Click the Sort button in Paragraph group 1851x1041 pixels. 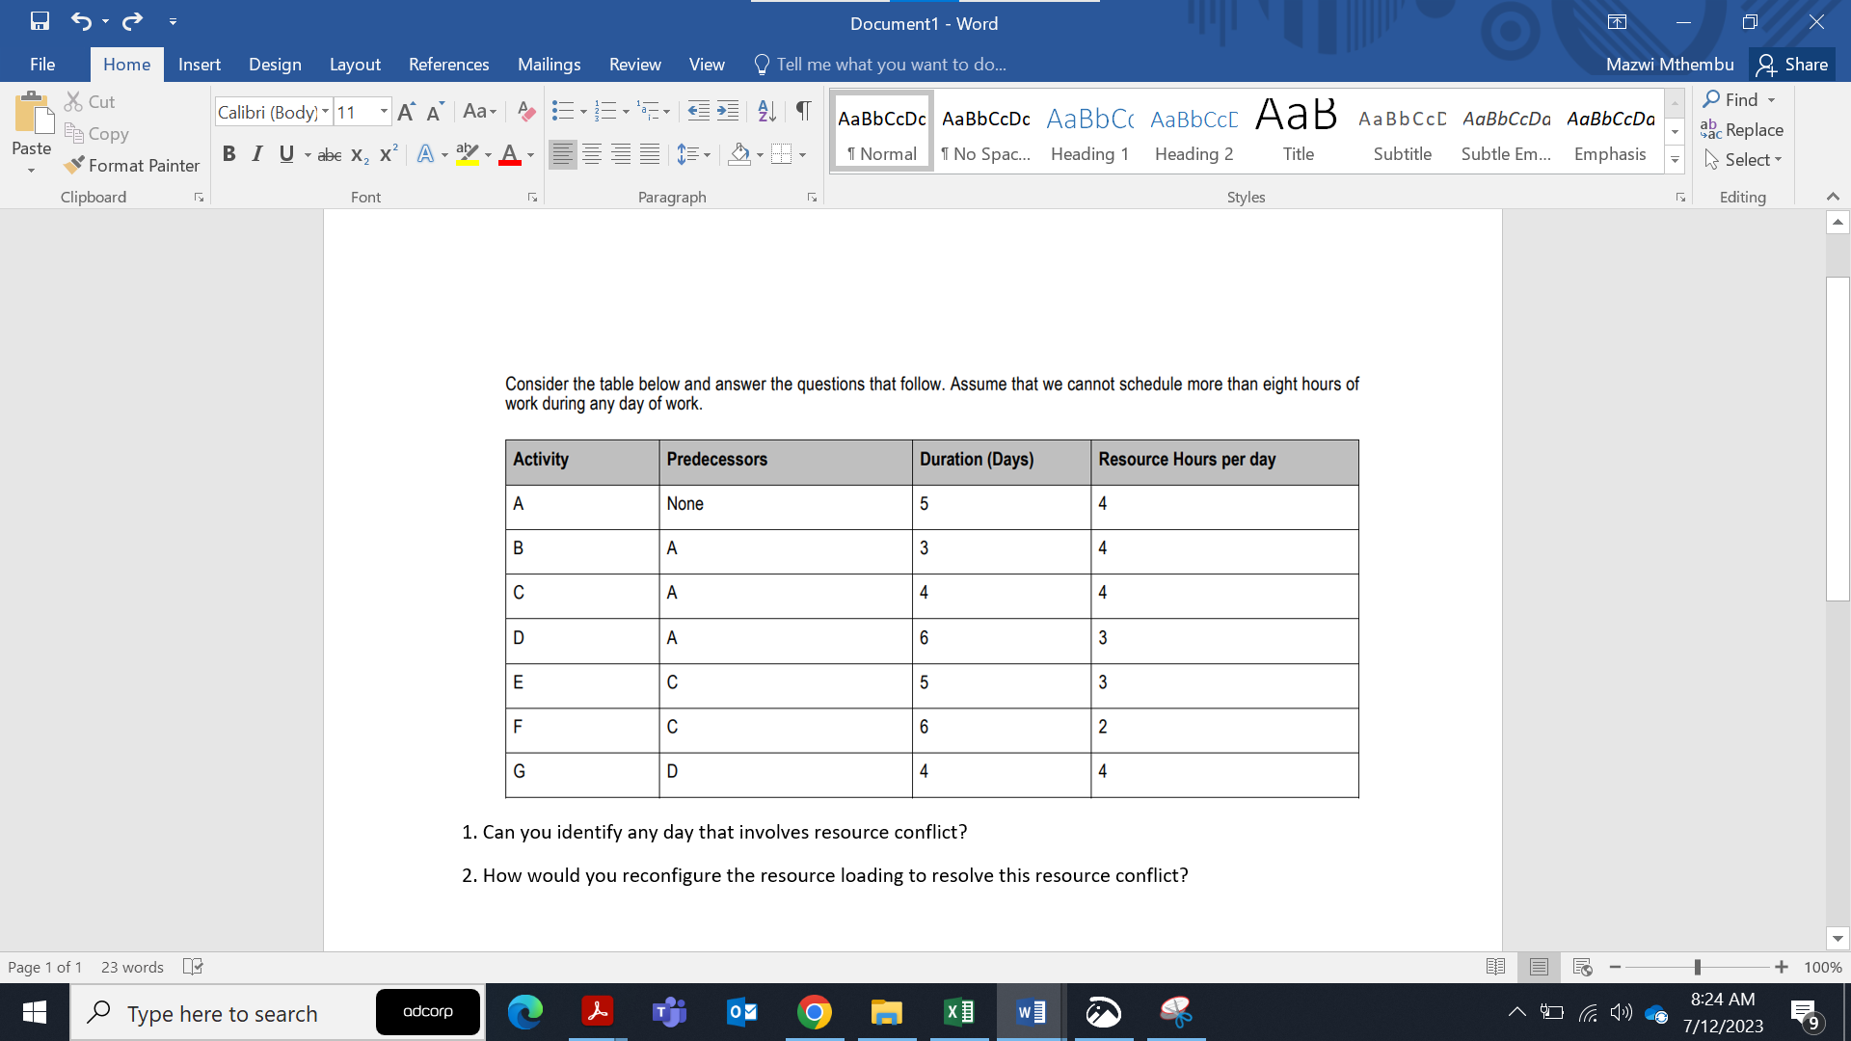click(766, 111)
